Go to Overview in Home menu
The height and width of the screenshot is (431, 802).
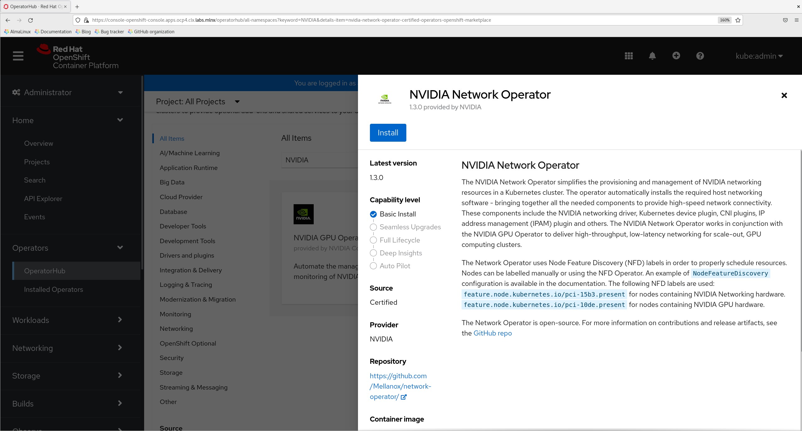tap(39, 144)
